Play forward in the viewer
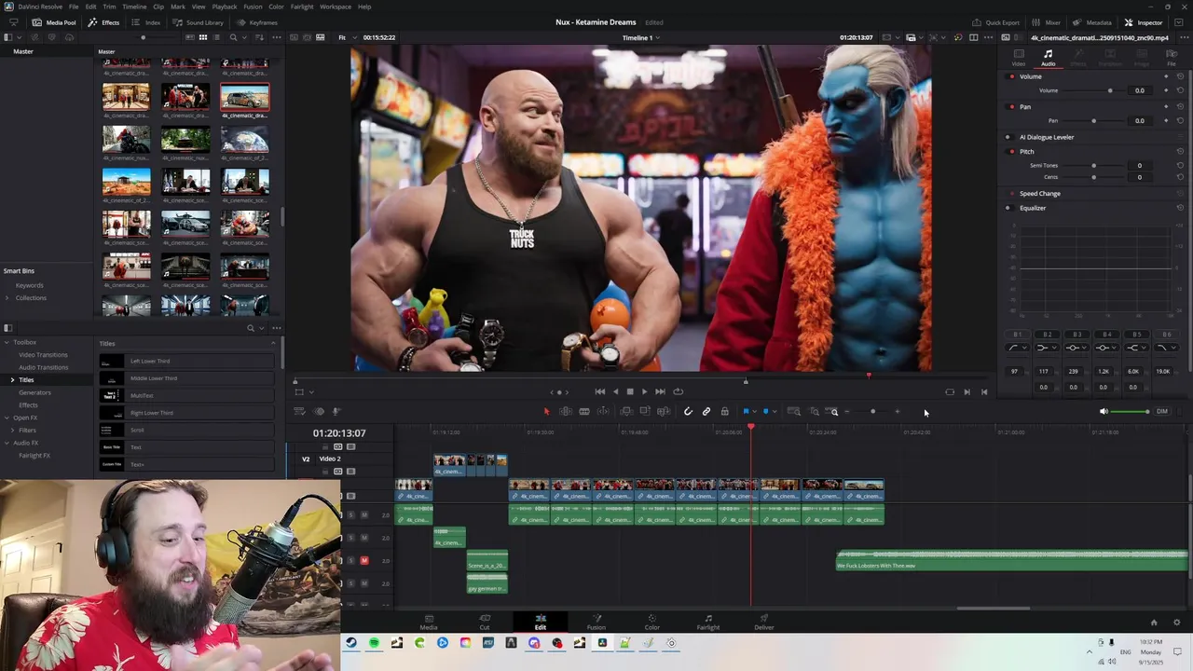 (644, 391)
